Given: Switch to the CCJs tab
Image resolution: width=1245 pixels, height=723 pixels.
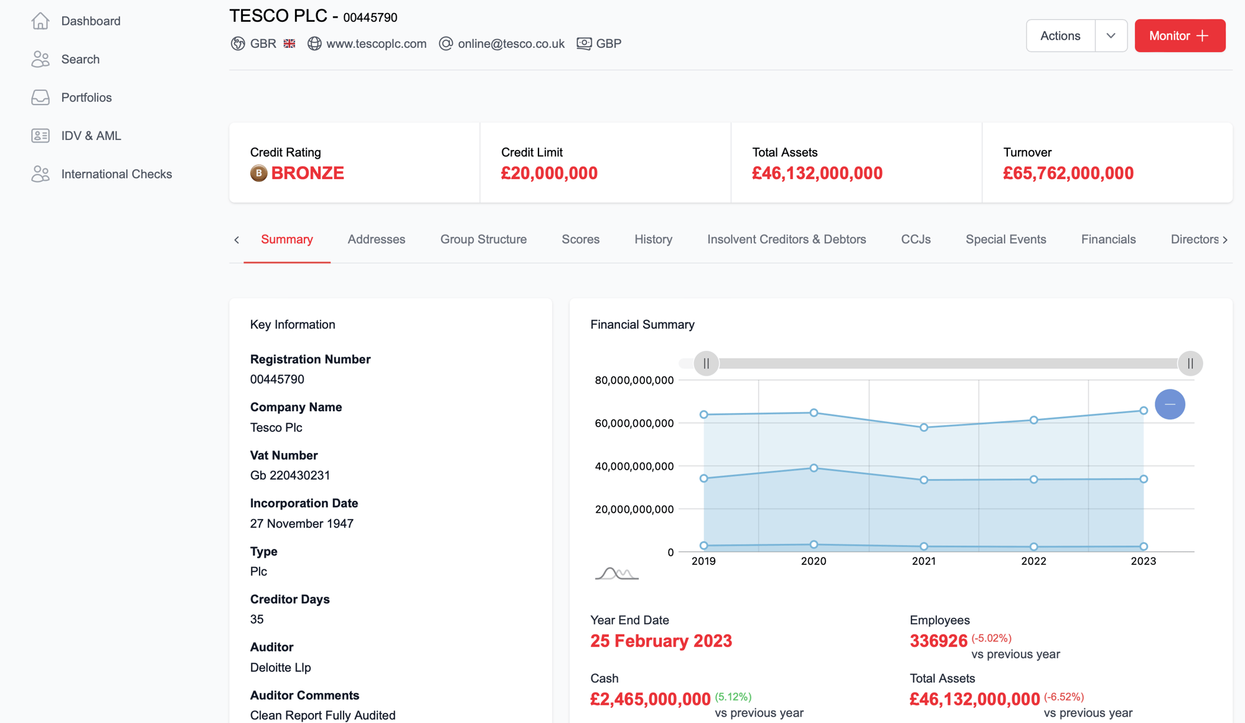Looking at the screenshot, I should (x=916, y=240).
